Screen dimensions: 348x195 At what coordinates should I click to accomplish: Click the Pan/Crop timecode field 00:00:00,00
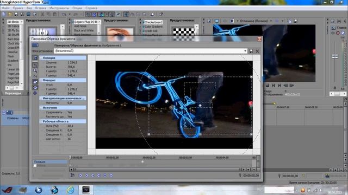(251, 175)
